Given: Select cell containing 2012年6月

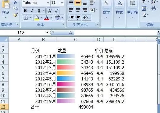Looking at the screenshot, I should tap(43, 84).
